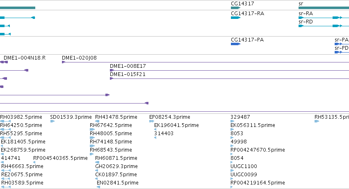Image resolution: width=349 pixels, height=189 pixels.
Task: Click the DME1-004N18.R clone label
Action: click(x=25, y=58)
